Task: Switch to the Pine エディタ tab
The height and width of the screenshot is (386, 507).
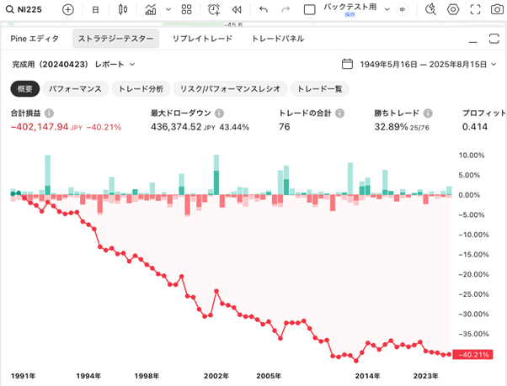Action: 35,39
